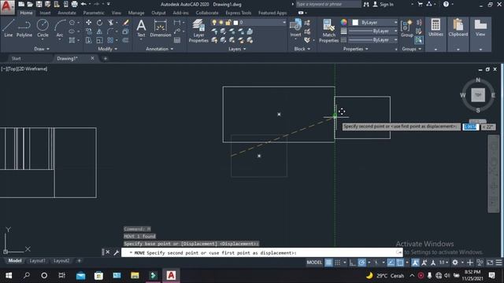
Task: Toggle object snap in status bar
Action: [x=400, y=263]
